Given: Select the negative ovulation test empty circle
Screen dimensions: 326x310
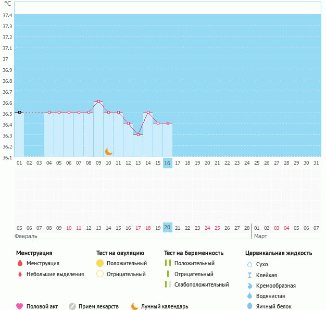Looking at the screenshot, I should pos(100,274).
